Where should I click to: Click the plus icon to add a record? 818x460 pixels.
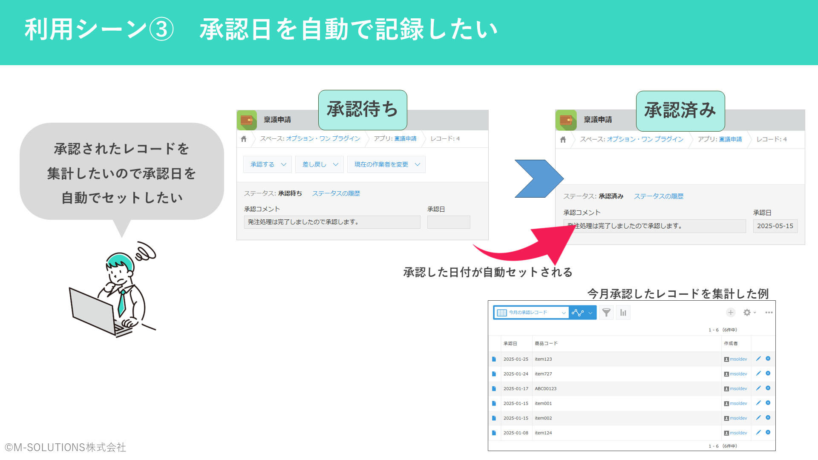tap(730, 313)
